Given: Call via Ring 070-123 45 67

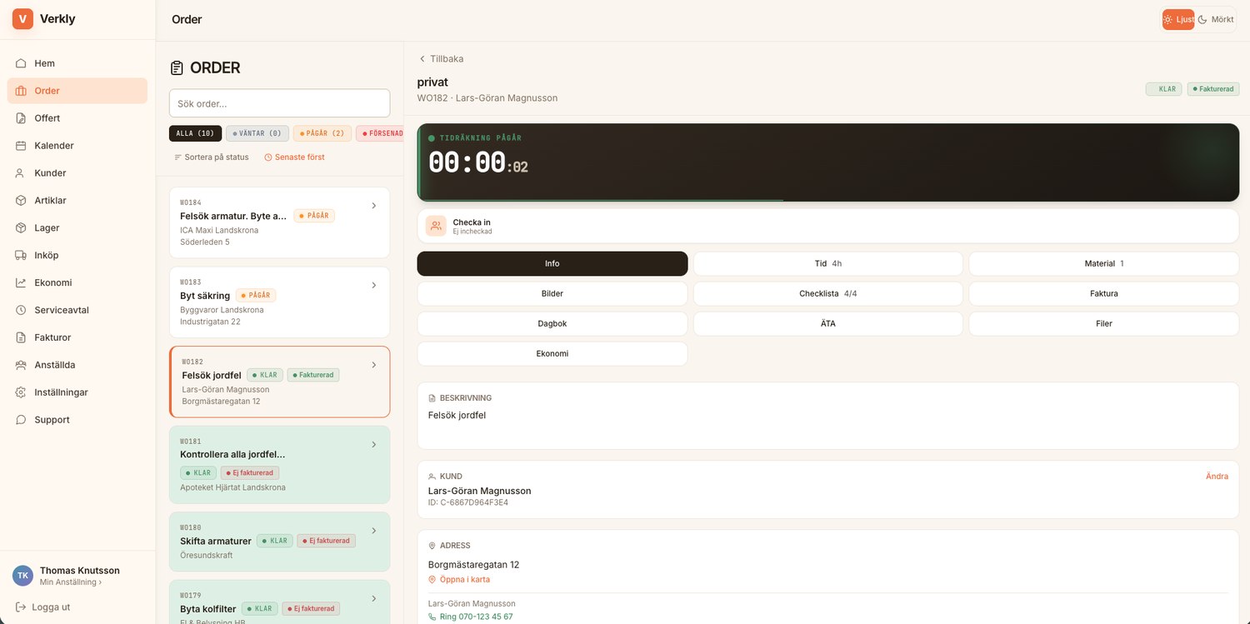Looking at the screenshot, I should (x=470, y=617).
